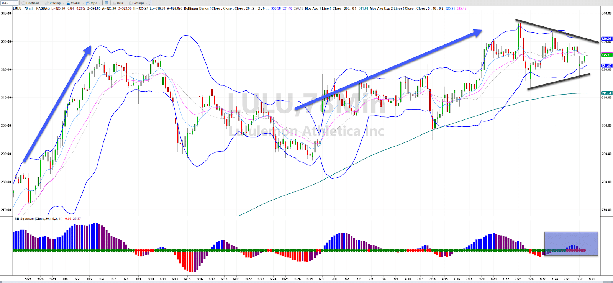Select the 'BB Squeeze' indicator label

tap(39, 219)
